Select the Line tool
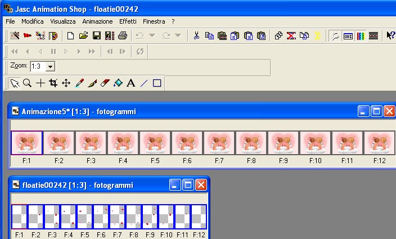The width and height of the screenshot is (396, 239). [x=143, y=83]
